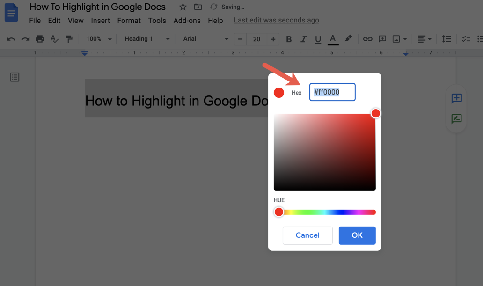This screenshot has height=286, width=483.
Task: Open the Print dialog icon
Action: pos(40,39)
